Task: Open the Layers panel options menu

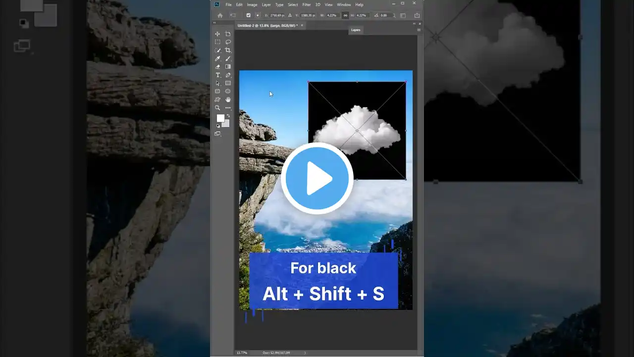Action: coord(419,30)
